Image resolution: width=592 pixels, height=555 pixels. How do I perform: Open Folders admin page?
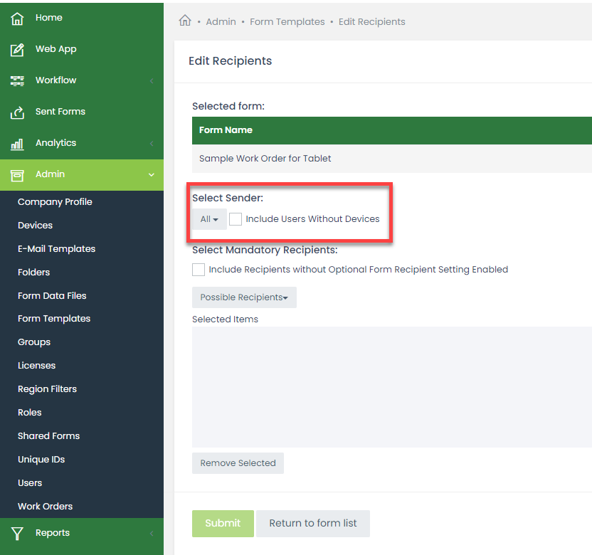33,273
